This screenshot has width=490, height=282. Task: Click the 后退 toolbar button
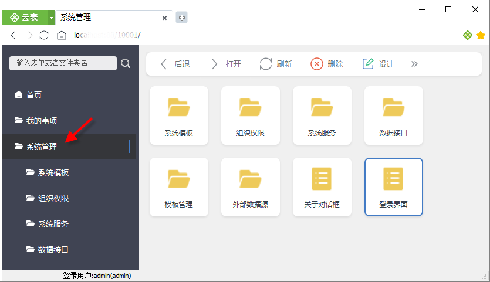coord(175,64)
